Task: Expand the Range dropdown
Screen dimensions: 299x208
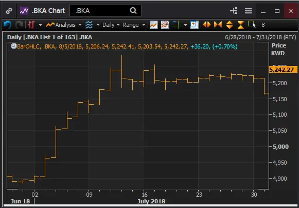Action: pos(134,25)
